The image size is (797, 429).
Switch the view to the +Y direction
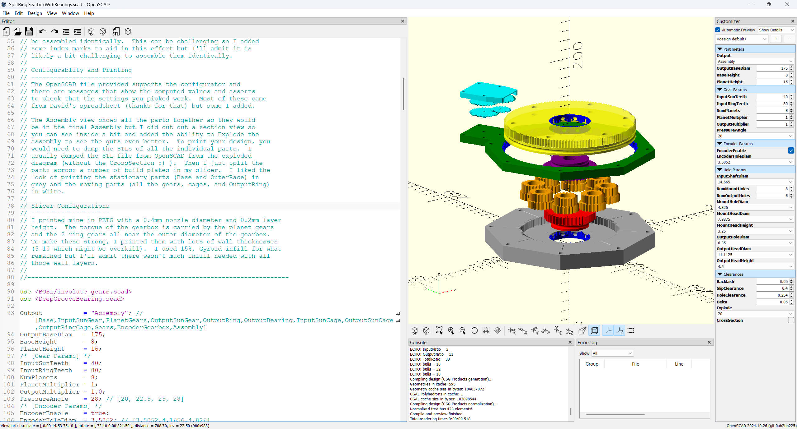(x=535, y=330)
